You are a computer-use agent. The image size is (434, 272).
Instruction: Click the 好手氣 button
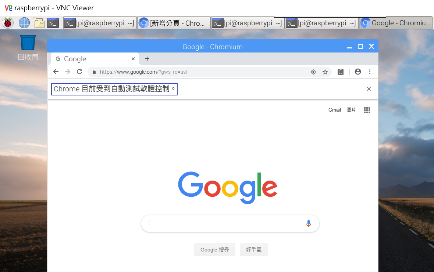[253, 249]
